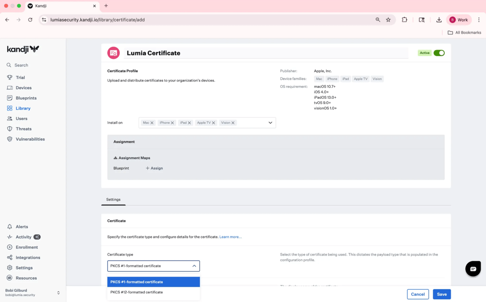The width and height of the screenshot is (486, 302).
Task: Choose PKCS #1-formatted certificate option
Action: [153, 282]
